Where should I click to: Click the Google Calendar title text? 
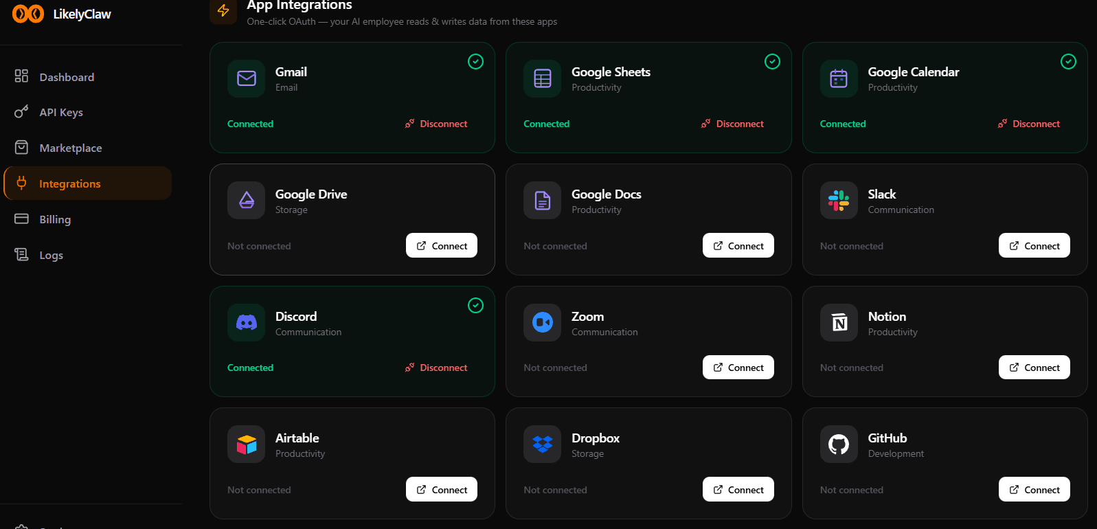[x=914, y=71]
